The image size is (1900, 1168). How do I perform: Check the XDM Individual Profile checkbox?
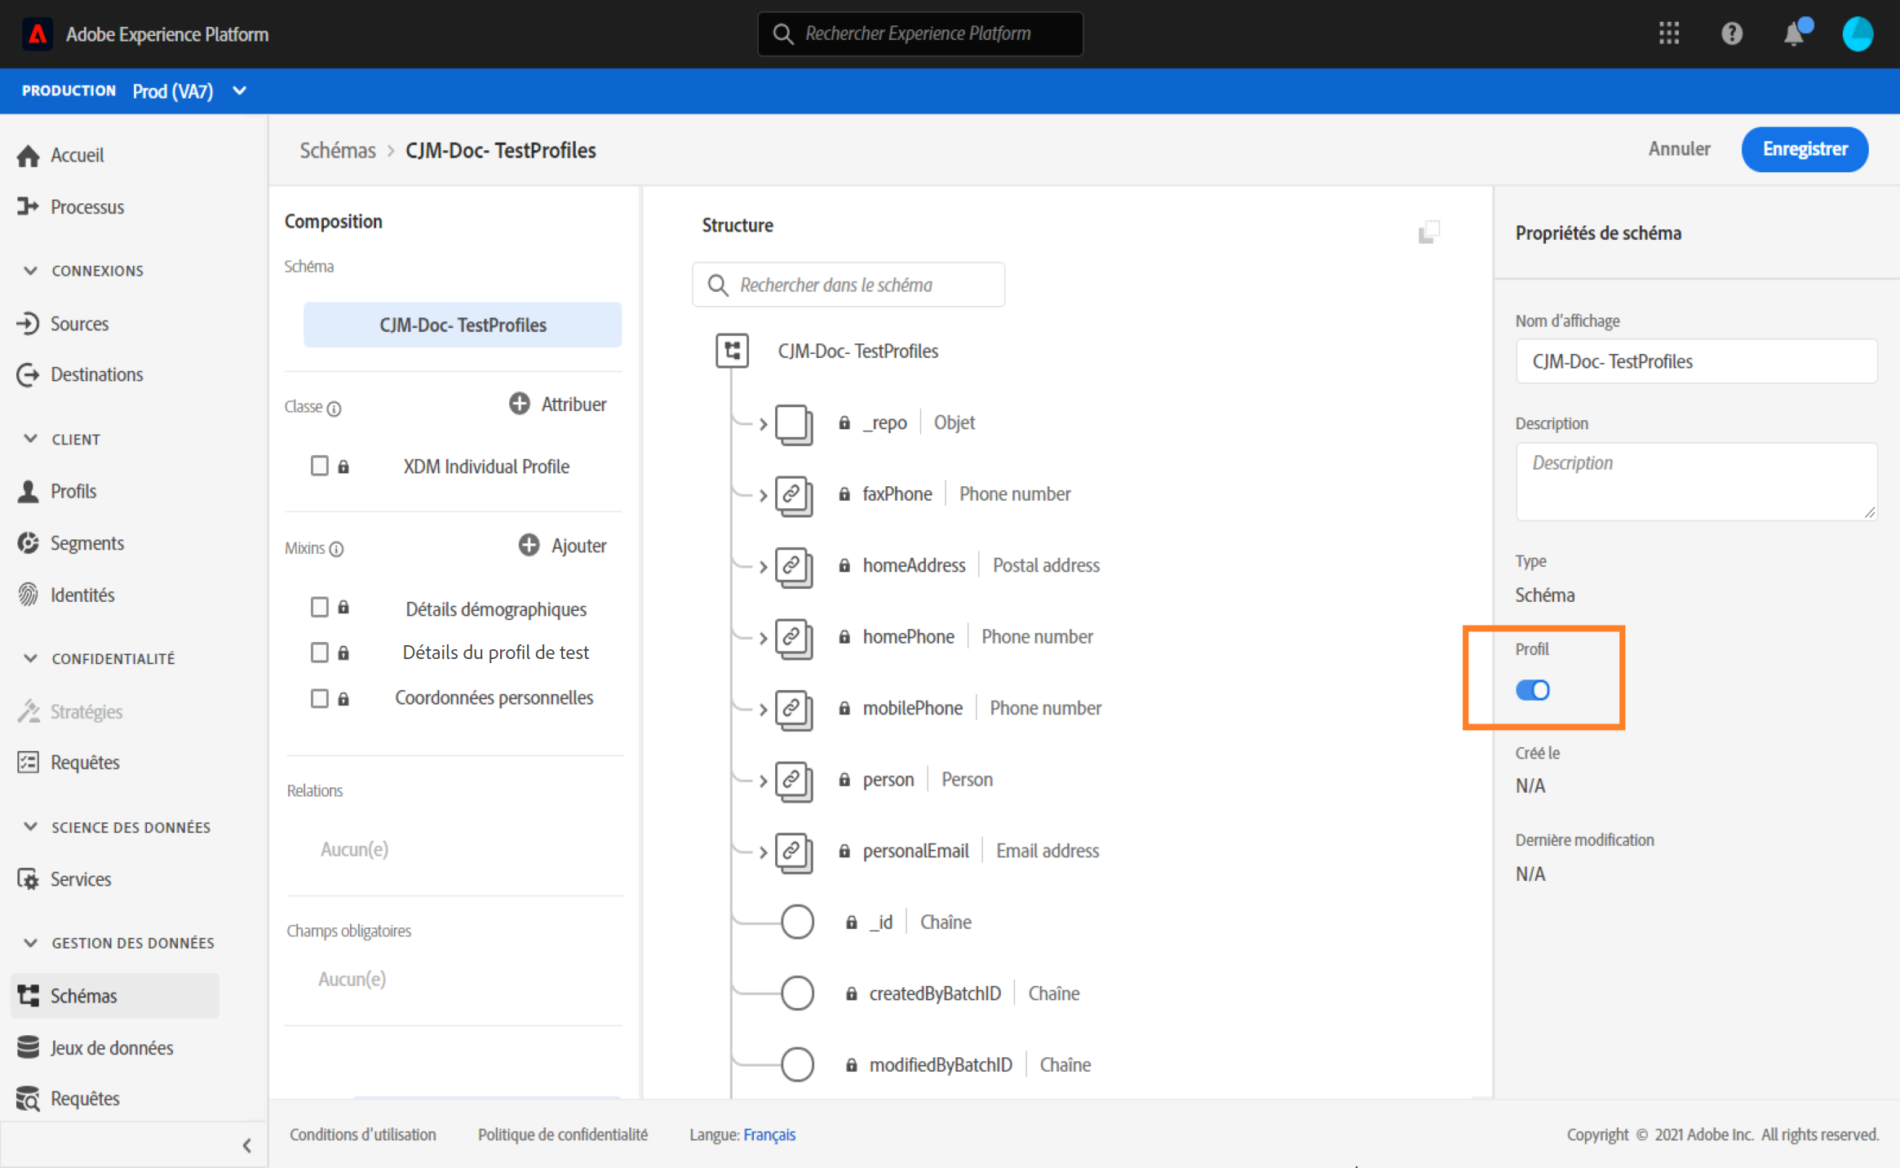[x=319, y=466]
